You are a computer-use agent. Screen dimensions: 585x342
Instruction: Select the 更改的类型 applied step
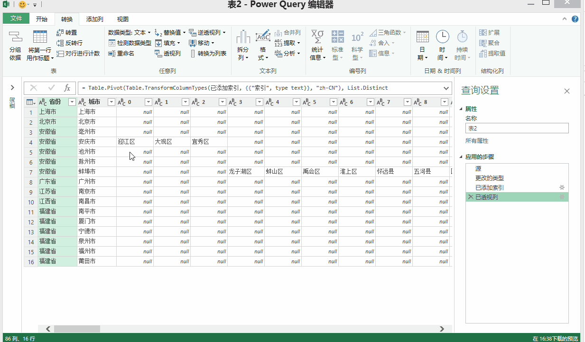517,178
